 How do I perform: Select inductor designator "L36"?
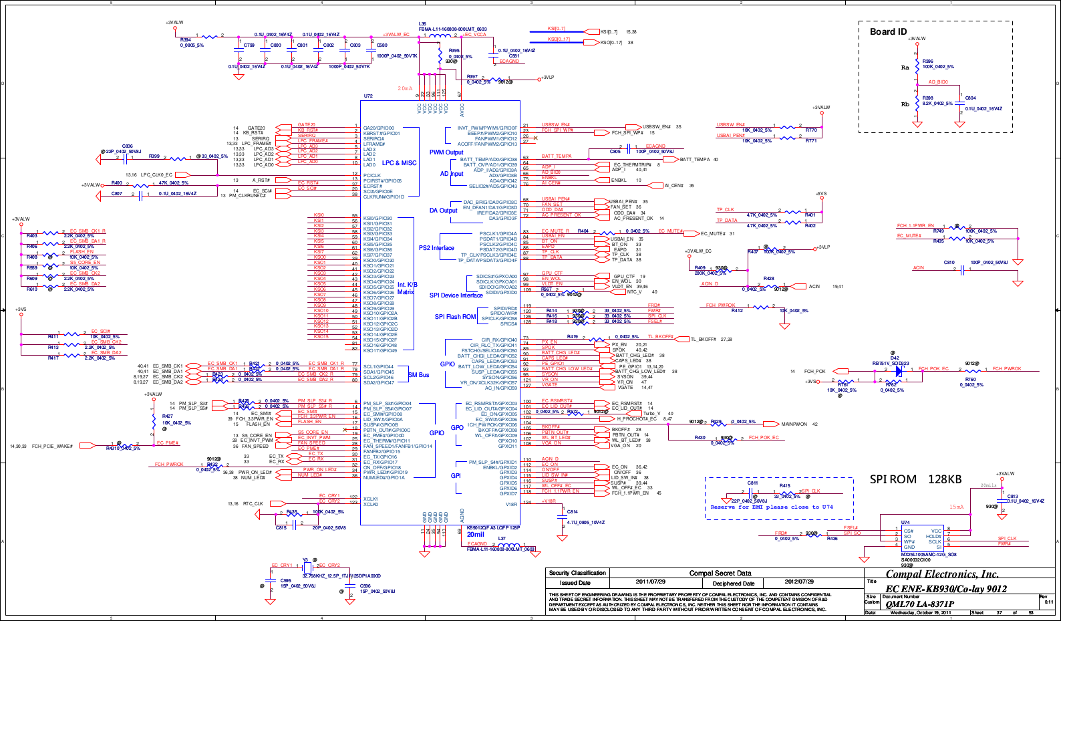point(422,24)
